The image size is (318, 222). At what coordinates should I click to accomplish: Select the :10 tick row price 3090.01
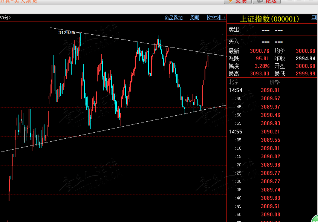[x=271, y=149]
